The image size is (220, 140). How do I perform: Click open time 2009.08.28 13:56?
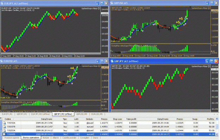[x=44, y=123]
